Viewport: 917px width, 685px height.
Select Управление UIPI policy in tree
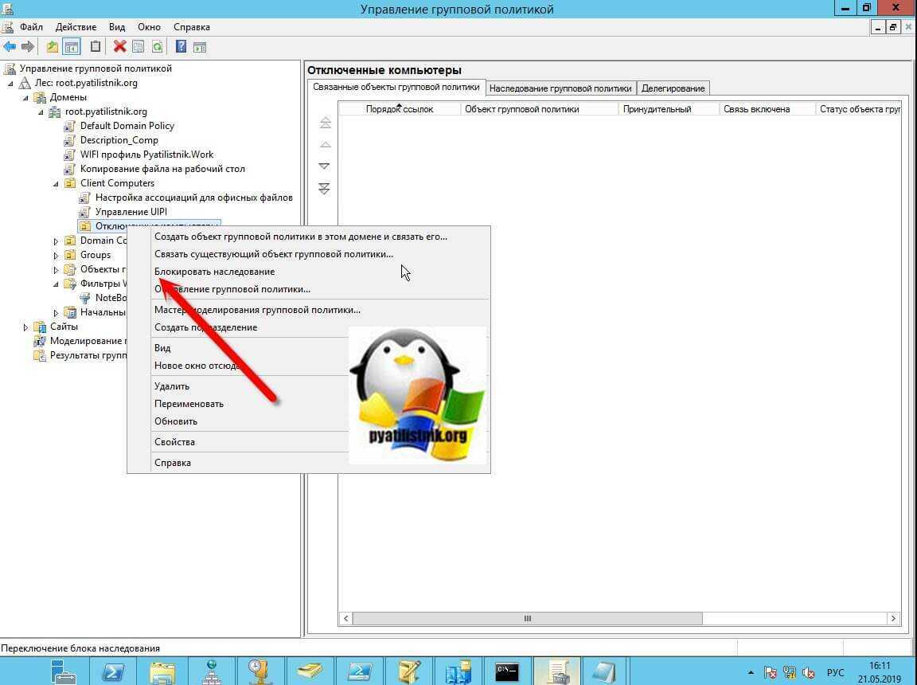click(x=131, y=212)
